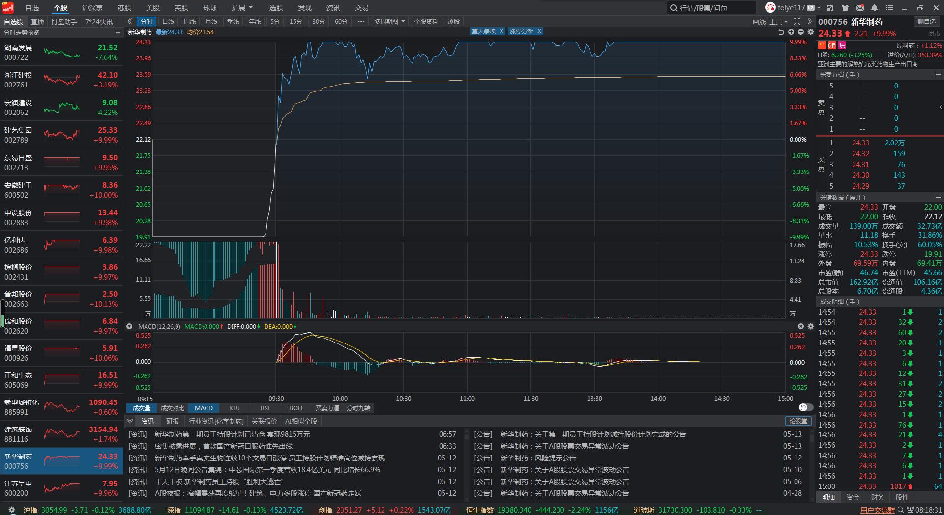This screenshot has height=515, width=944.
Task: Open the 扩展 dropdown menu
Action: coord(241,8)
